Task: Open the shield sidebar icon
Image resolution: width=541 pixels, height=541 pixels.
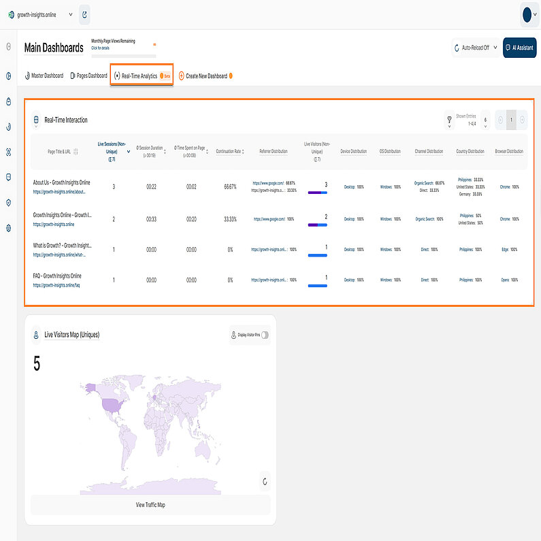Action: [9, 203]
